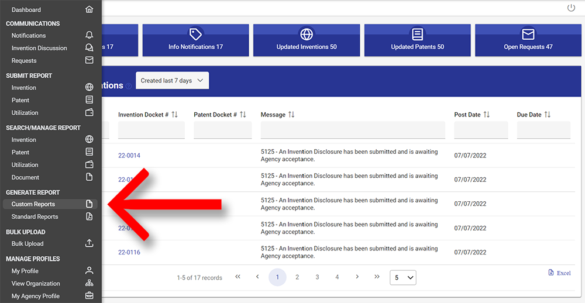
Task: Click the Standard Reports document icon
Action: (x=89, y=216)
